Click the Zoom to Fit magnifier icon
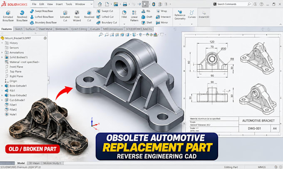 coord(101,35)
